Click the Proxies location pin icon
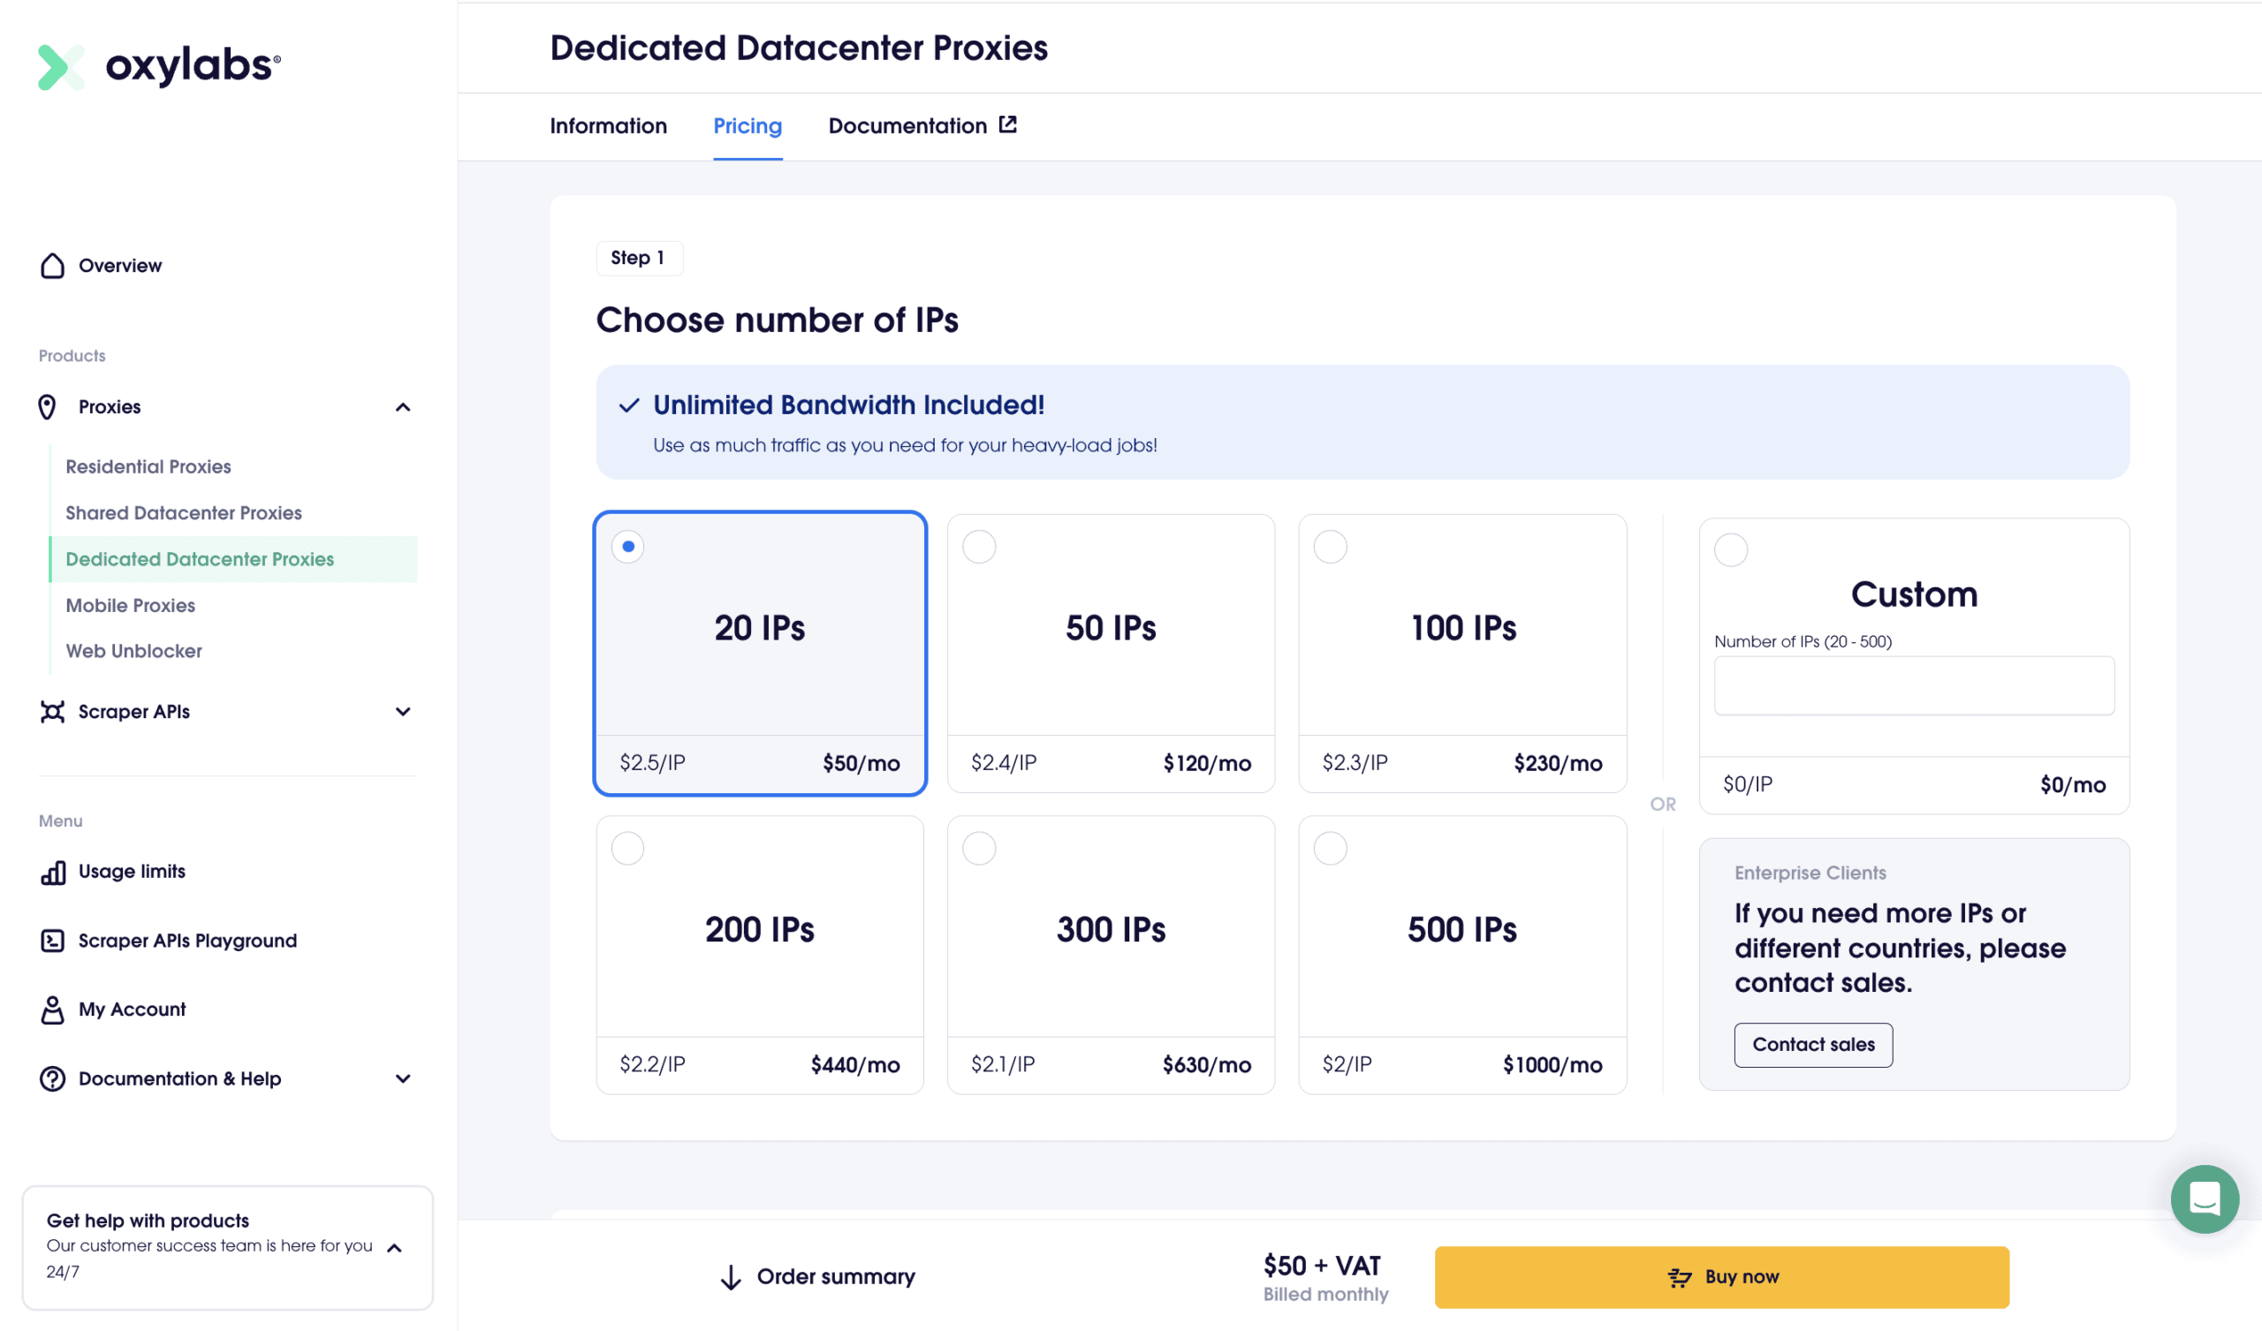 tap(48, 406)
